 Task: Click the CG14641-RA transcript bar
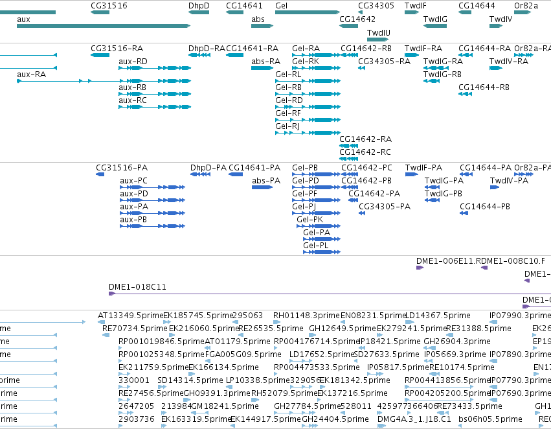pyautogui.click(x=234, y=55)
